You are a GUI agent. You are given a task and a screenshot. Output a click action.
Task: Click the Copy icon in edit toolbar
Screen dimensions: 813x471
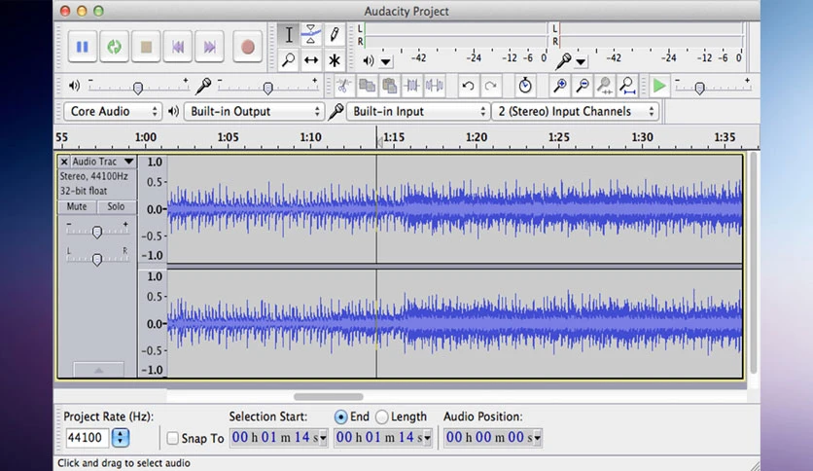pos(367,86)
